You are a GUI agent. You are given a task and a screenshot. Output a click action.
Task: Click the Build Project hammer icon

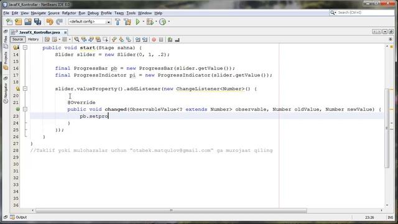click(118, 22)
